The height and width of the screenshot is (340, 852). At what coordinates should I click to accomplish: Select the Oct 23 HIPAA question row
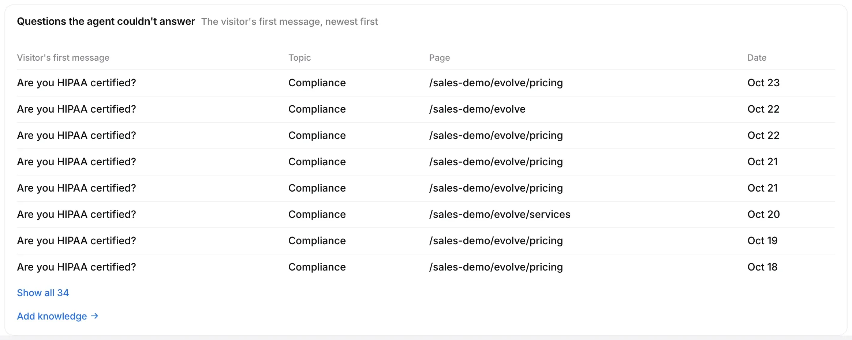click(426, 83)
